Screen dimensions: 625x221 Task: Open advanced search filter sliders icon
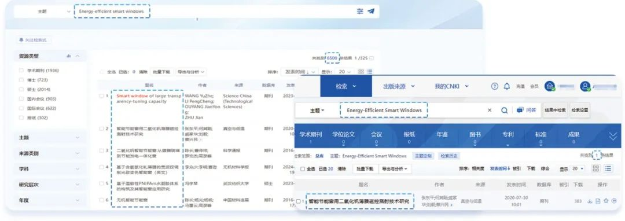pos(360,11)
